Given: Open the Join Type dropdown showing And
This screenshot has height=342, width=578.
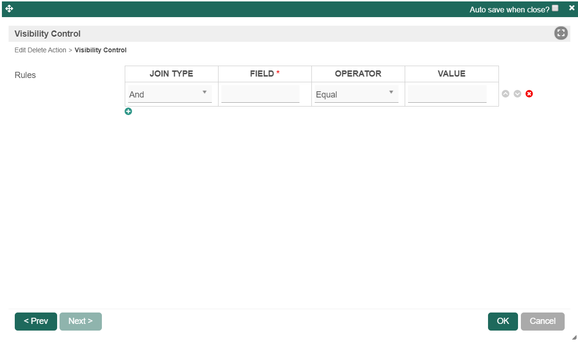Looking at the screenshot, I should (169, 94).
